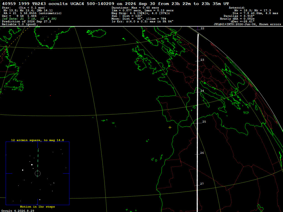Screen dimensions: 283x212
Task: Click the brightest star in the finder chart
Action: [x=32, y=165]
